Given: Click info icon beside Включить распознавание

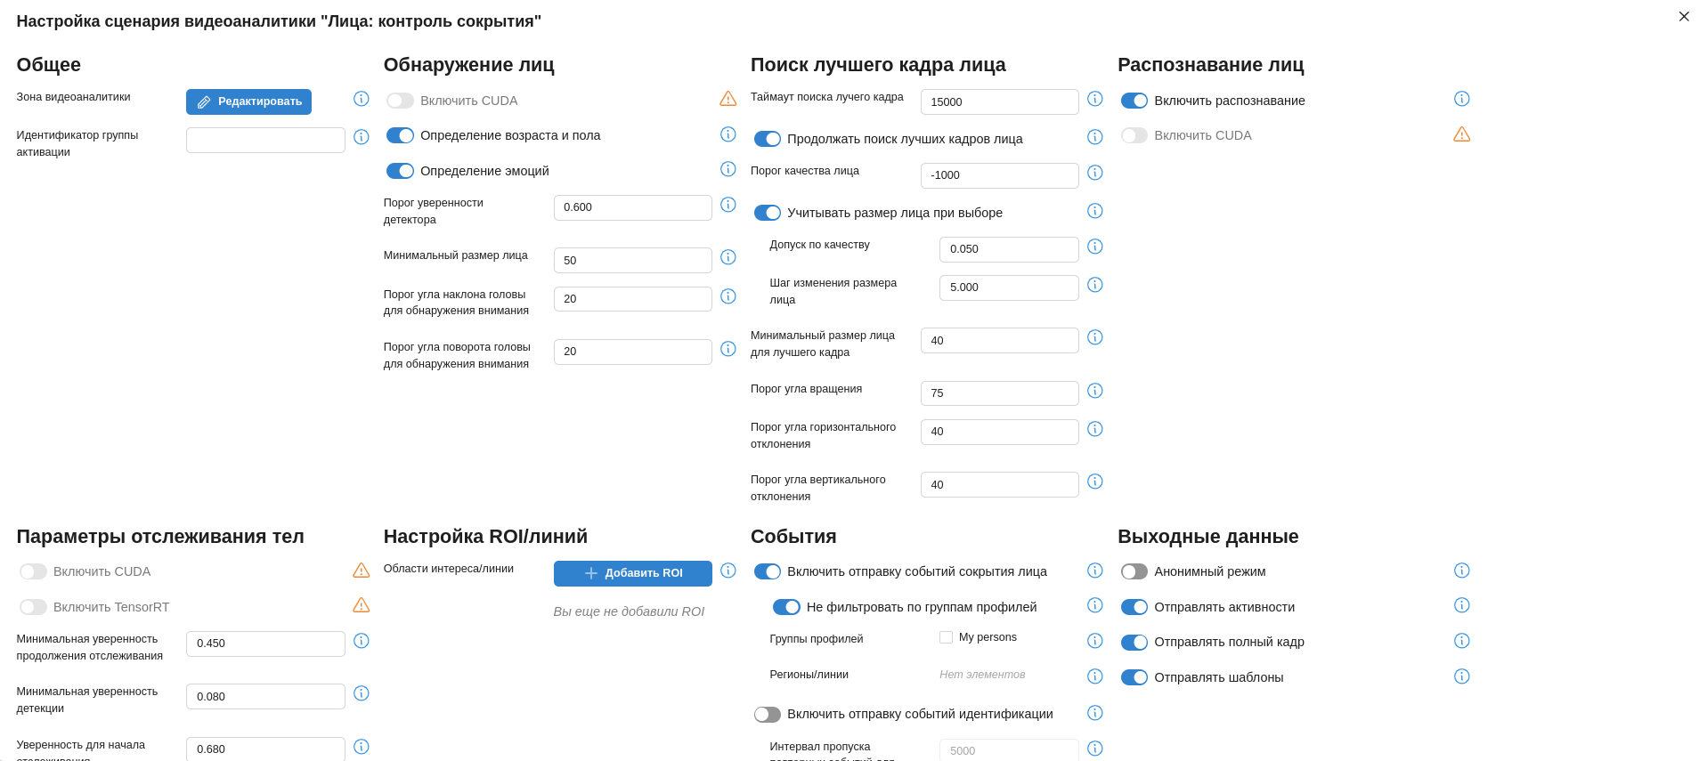Looking at the screenshot, I should (x=1461, y=99).
